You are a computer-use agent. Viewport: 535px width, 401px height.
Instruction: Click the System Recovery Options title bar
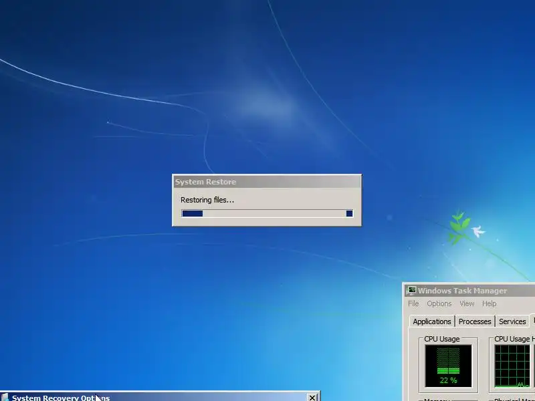pyautogui.click(x=160, y=397)
